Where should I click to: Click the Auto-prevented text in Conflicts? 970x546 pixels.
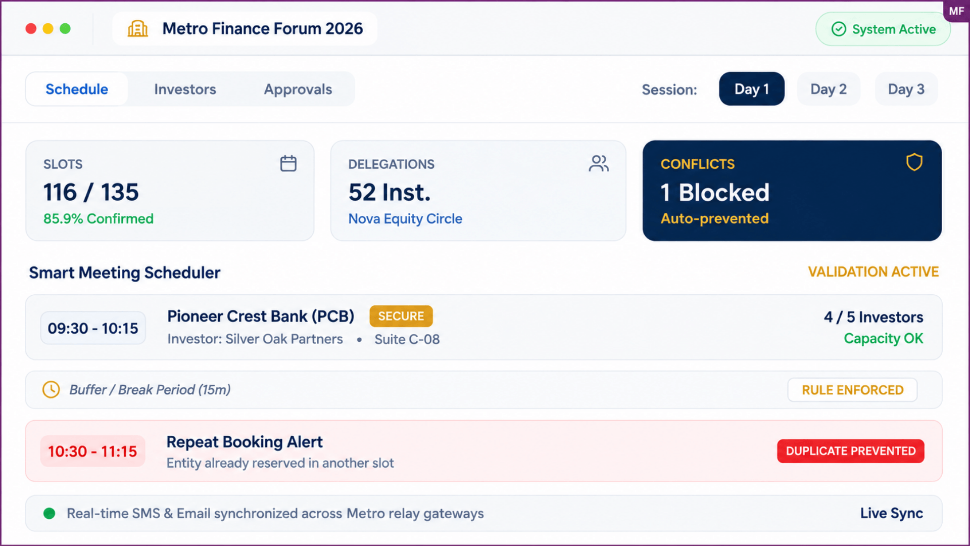click(x=715, y=218)
